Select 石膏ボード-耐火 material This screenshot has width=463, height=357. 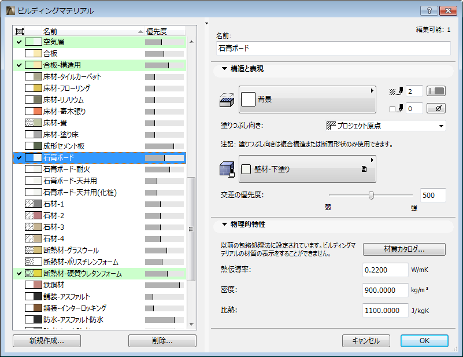click(x=100, y=170)
